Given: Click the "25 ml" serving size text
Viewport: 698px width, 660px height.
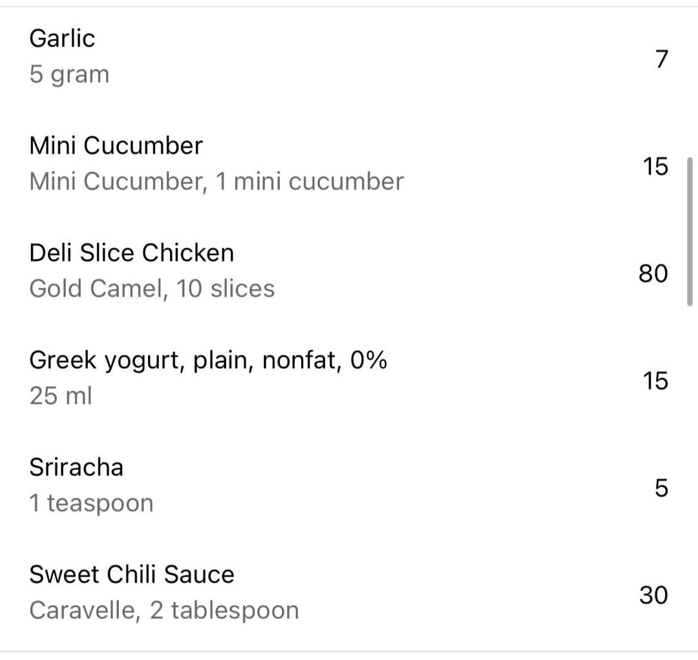Looking at the screenshot, I should 61,395.
